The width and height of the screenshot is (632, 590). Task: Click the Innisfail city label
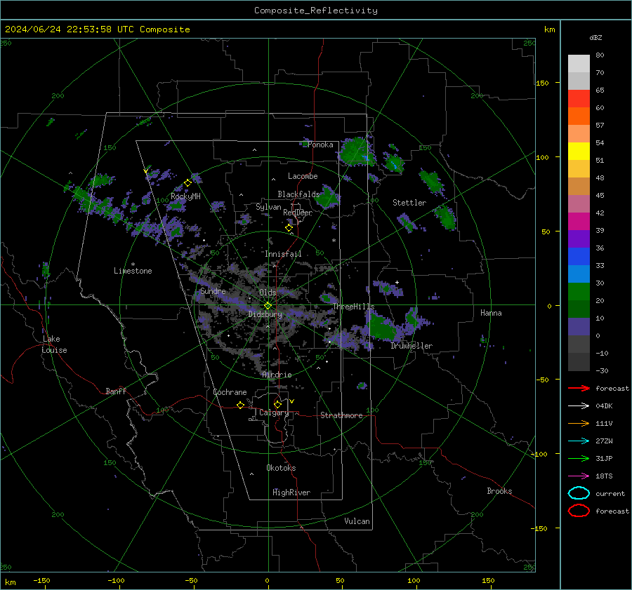pyautogui.click(x=283, y=254)
